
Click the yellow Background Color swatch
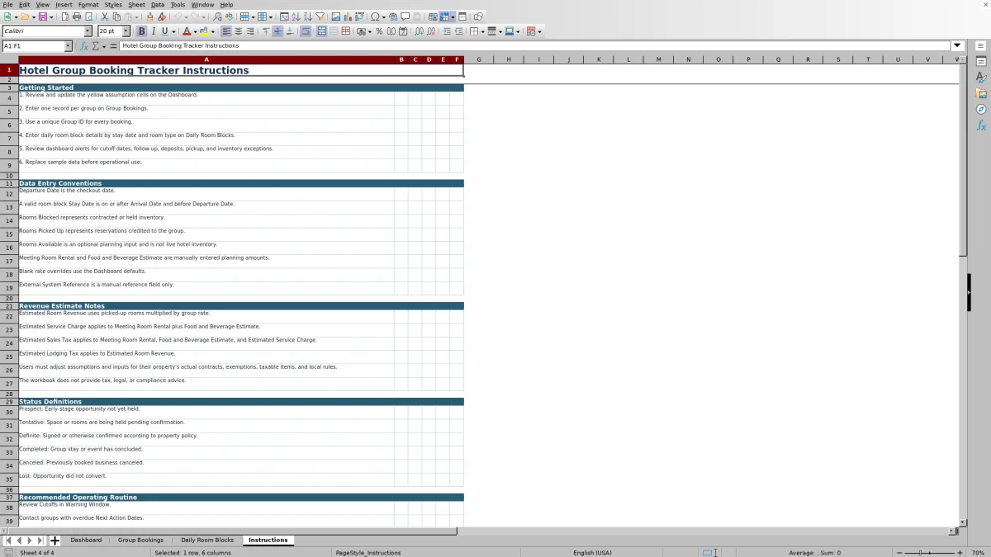coord(204,31)
